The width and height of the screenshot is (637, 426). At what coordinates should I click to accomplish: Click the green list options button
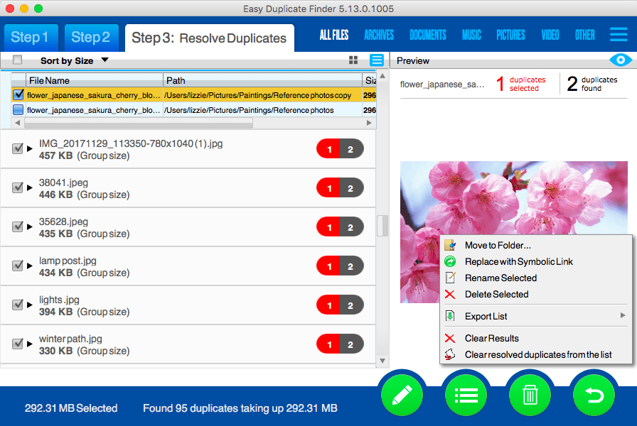[x=466, y=395]
